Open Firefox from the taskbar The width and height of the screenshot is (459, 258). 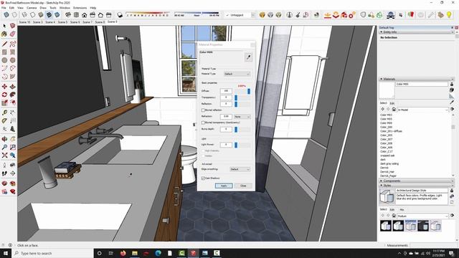[x=123, y=253]
